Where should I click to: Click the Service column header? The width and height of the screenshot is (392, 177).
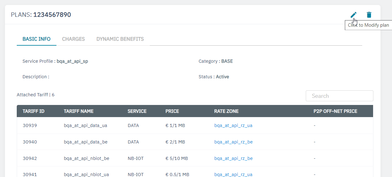click(137, 111)
